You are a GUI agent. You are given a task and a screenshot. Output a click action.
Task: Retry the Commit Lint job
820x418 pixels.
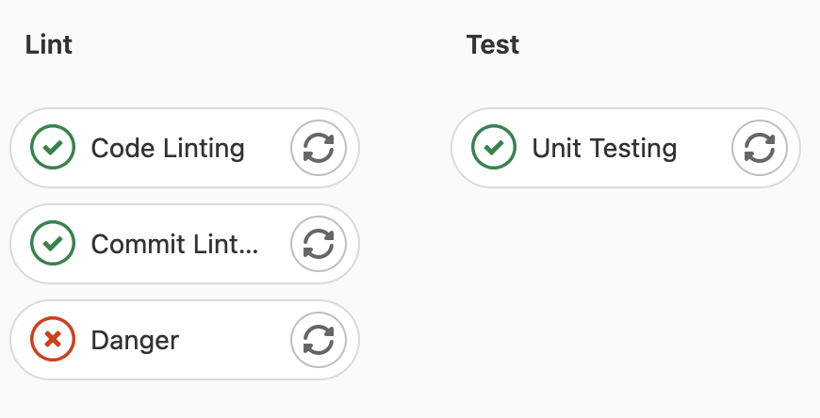(319, 244)
